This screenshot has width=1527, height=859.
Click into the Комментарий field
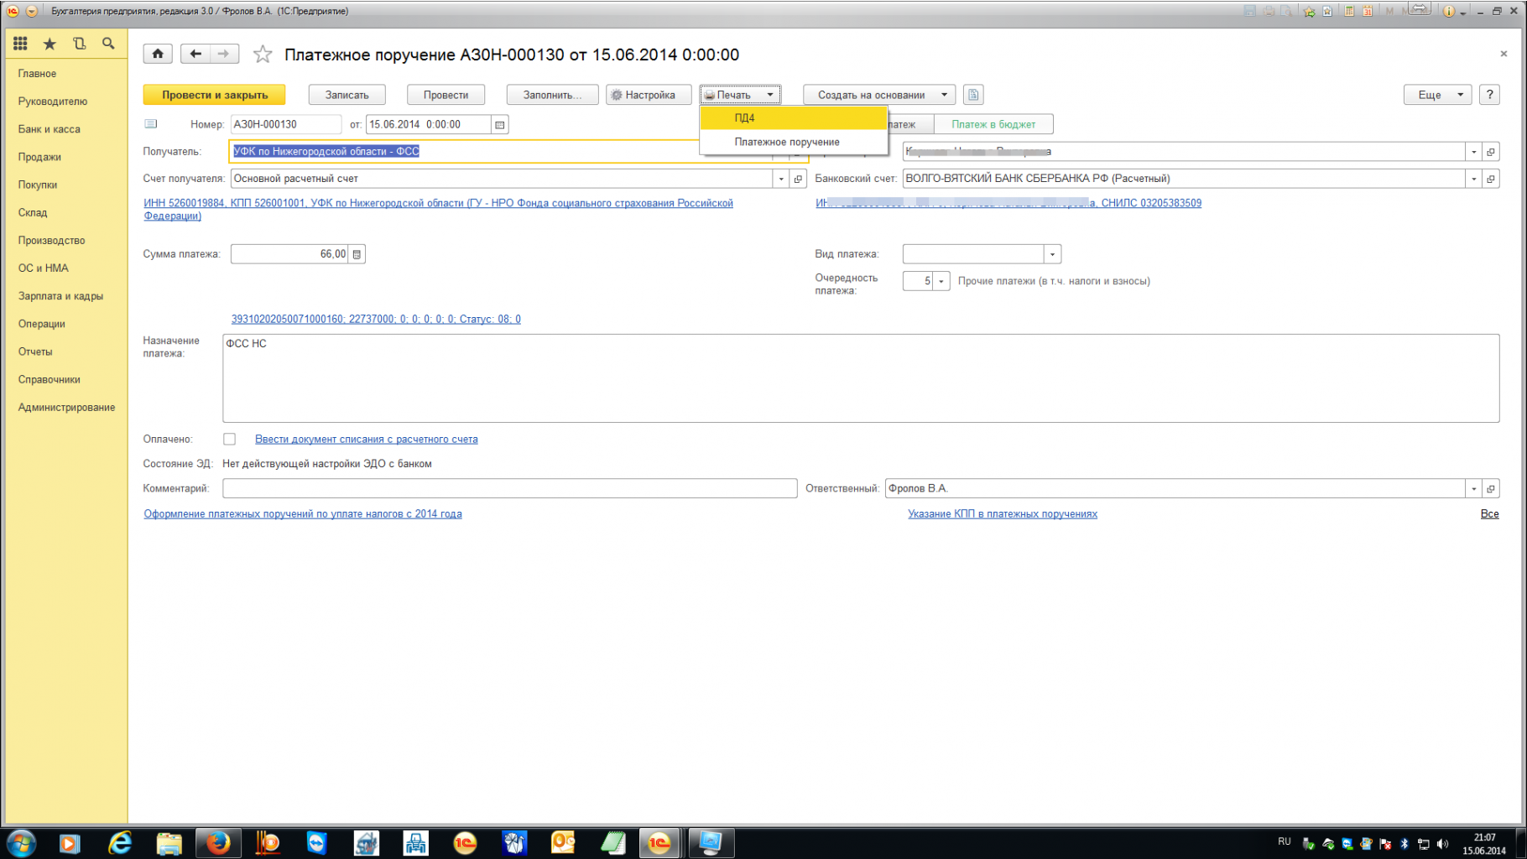click(510, 489)
